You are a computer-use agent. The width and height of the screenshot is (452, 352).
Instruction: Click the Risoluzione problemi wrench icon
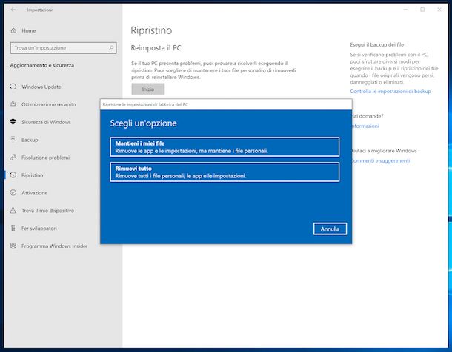[13, 158]
